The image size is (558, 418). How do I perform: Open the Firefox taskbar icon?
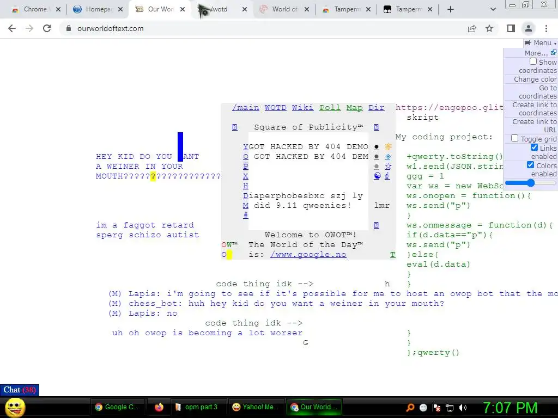159,407
